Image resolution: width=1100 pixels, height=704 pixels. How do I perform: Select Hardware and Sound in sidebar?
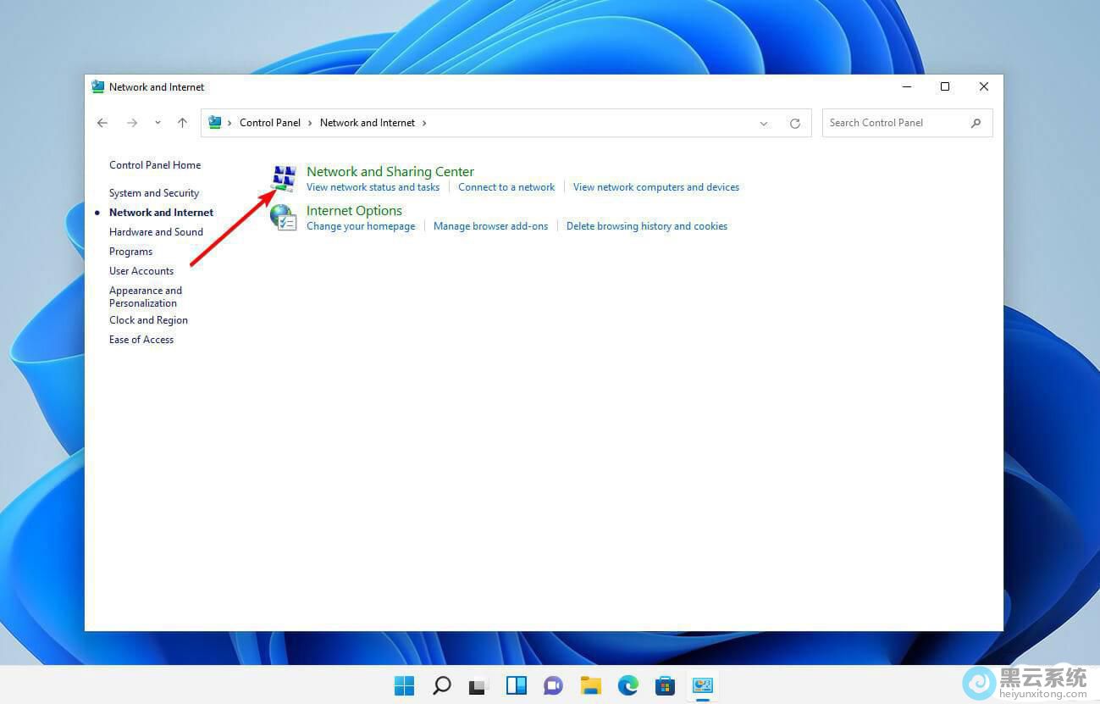coord(156,232)
